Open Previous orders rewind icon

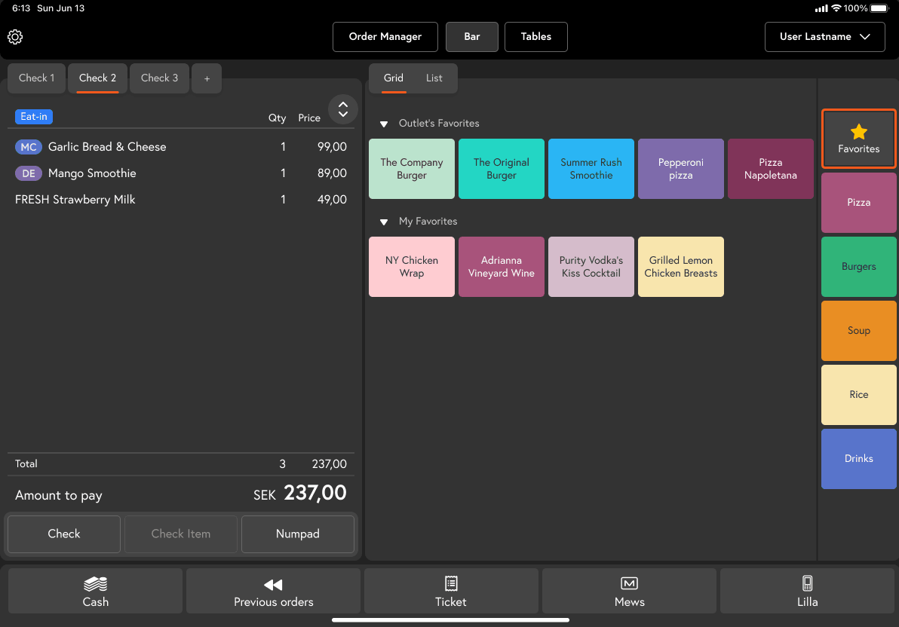273,585
